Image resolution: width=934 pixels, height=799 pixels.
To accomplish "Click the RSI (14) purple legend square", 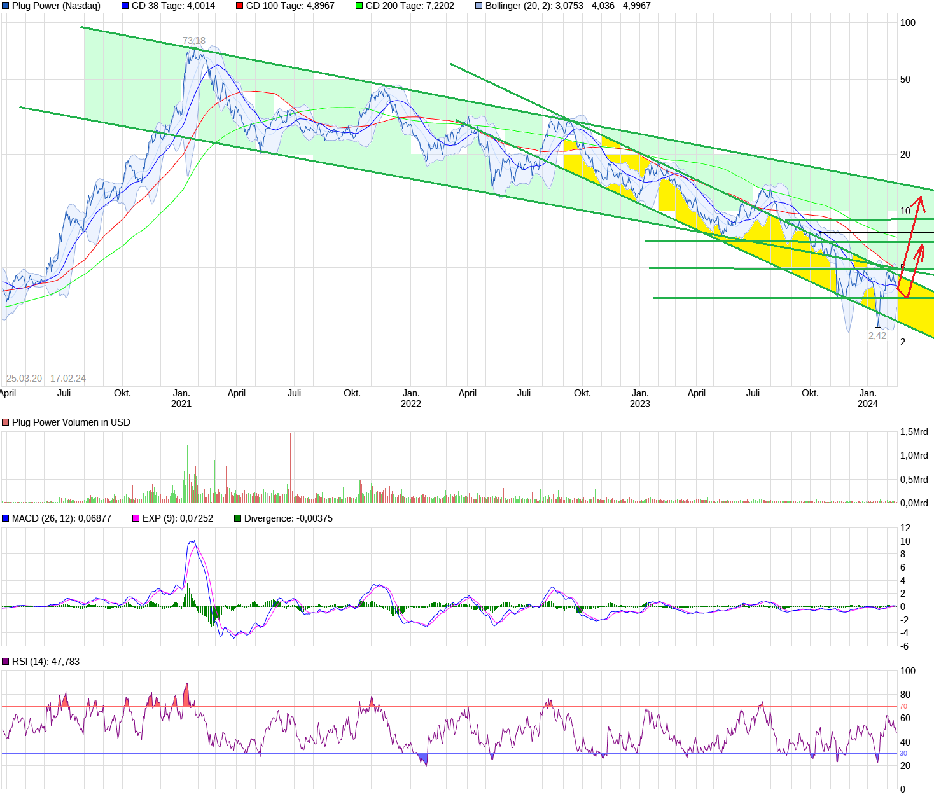I will pyautogui.click(x=6, y=662).
